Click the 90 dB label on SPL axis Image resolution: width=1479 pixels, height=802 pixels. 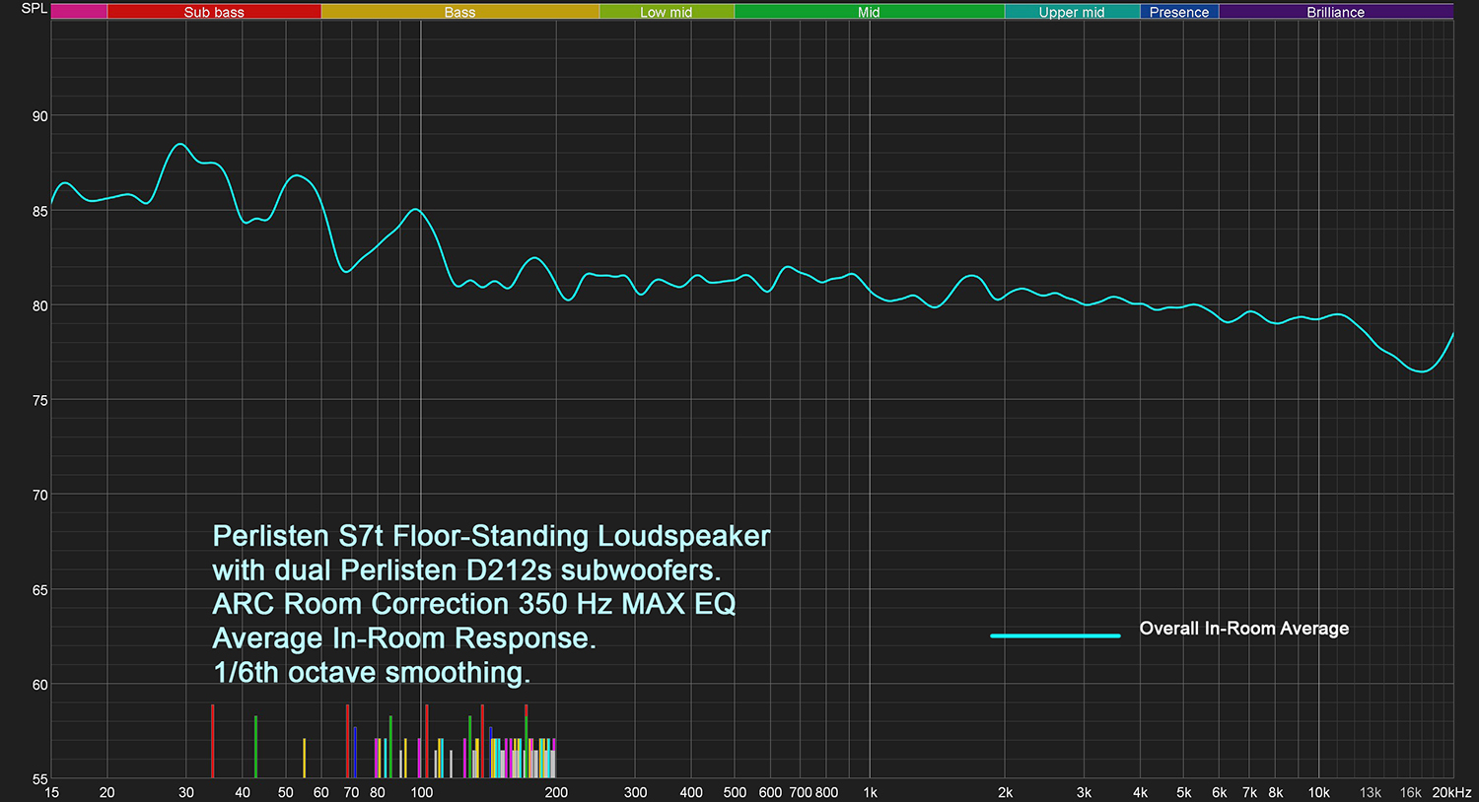tap(39, 116)
